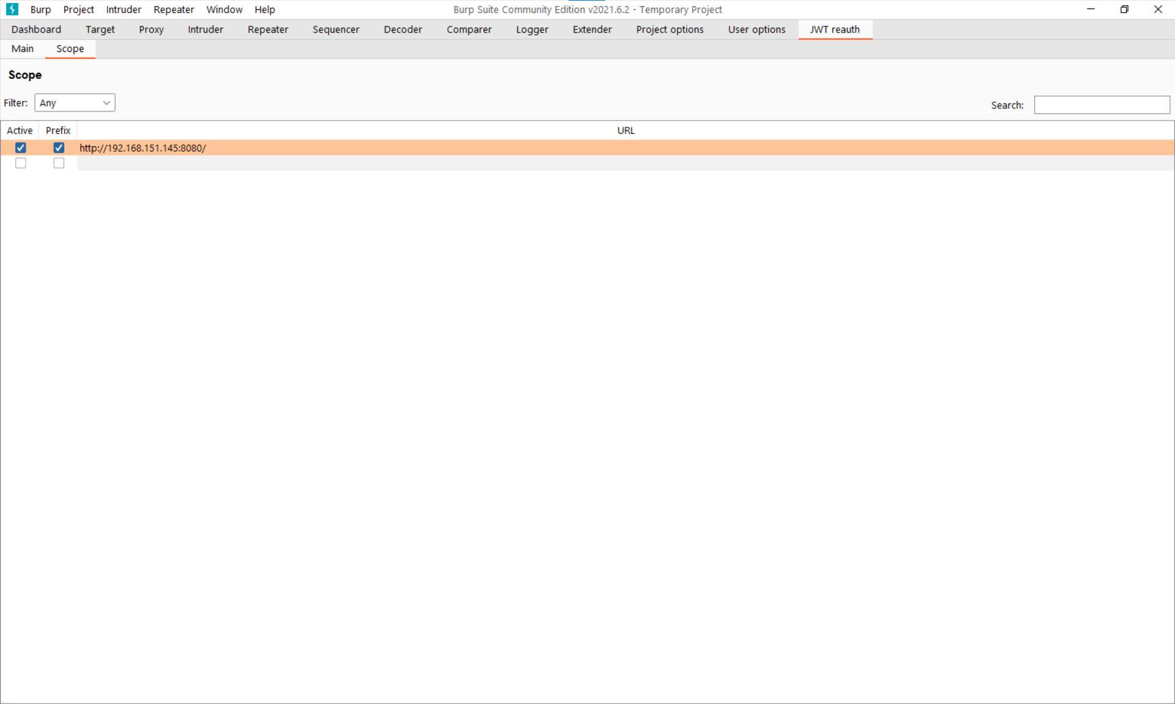Click the Dashboard tab
1175x704 pixels.
[x=36, y=29]
